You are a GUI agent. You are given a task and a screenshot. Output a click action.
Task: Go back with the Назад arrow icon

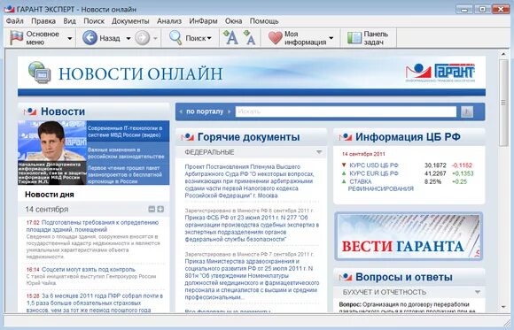(x=90, y=38)
